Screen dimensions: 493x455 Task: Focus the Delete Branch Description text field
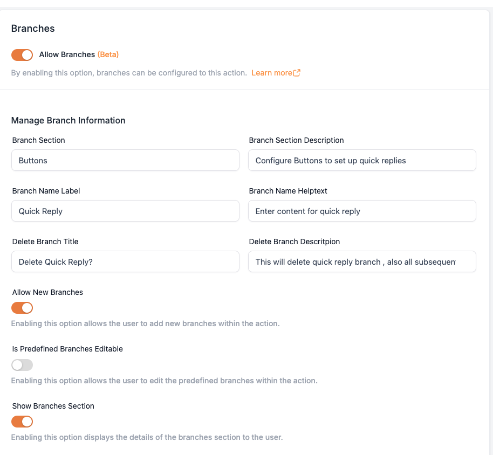click(362, 261)
